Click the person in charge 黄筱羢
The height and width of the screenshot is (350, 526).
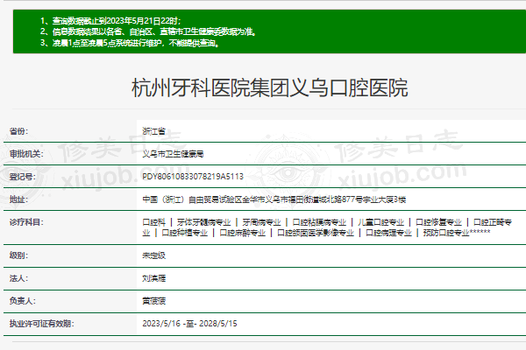pyautogui.click(x=153, y=300)
